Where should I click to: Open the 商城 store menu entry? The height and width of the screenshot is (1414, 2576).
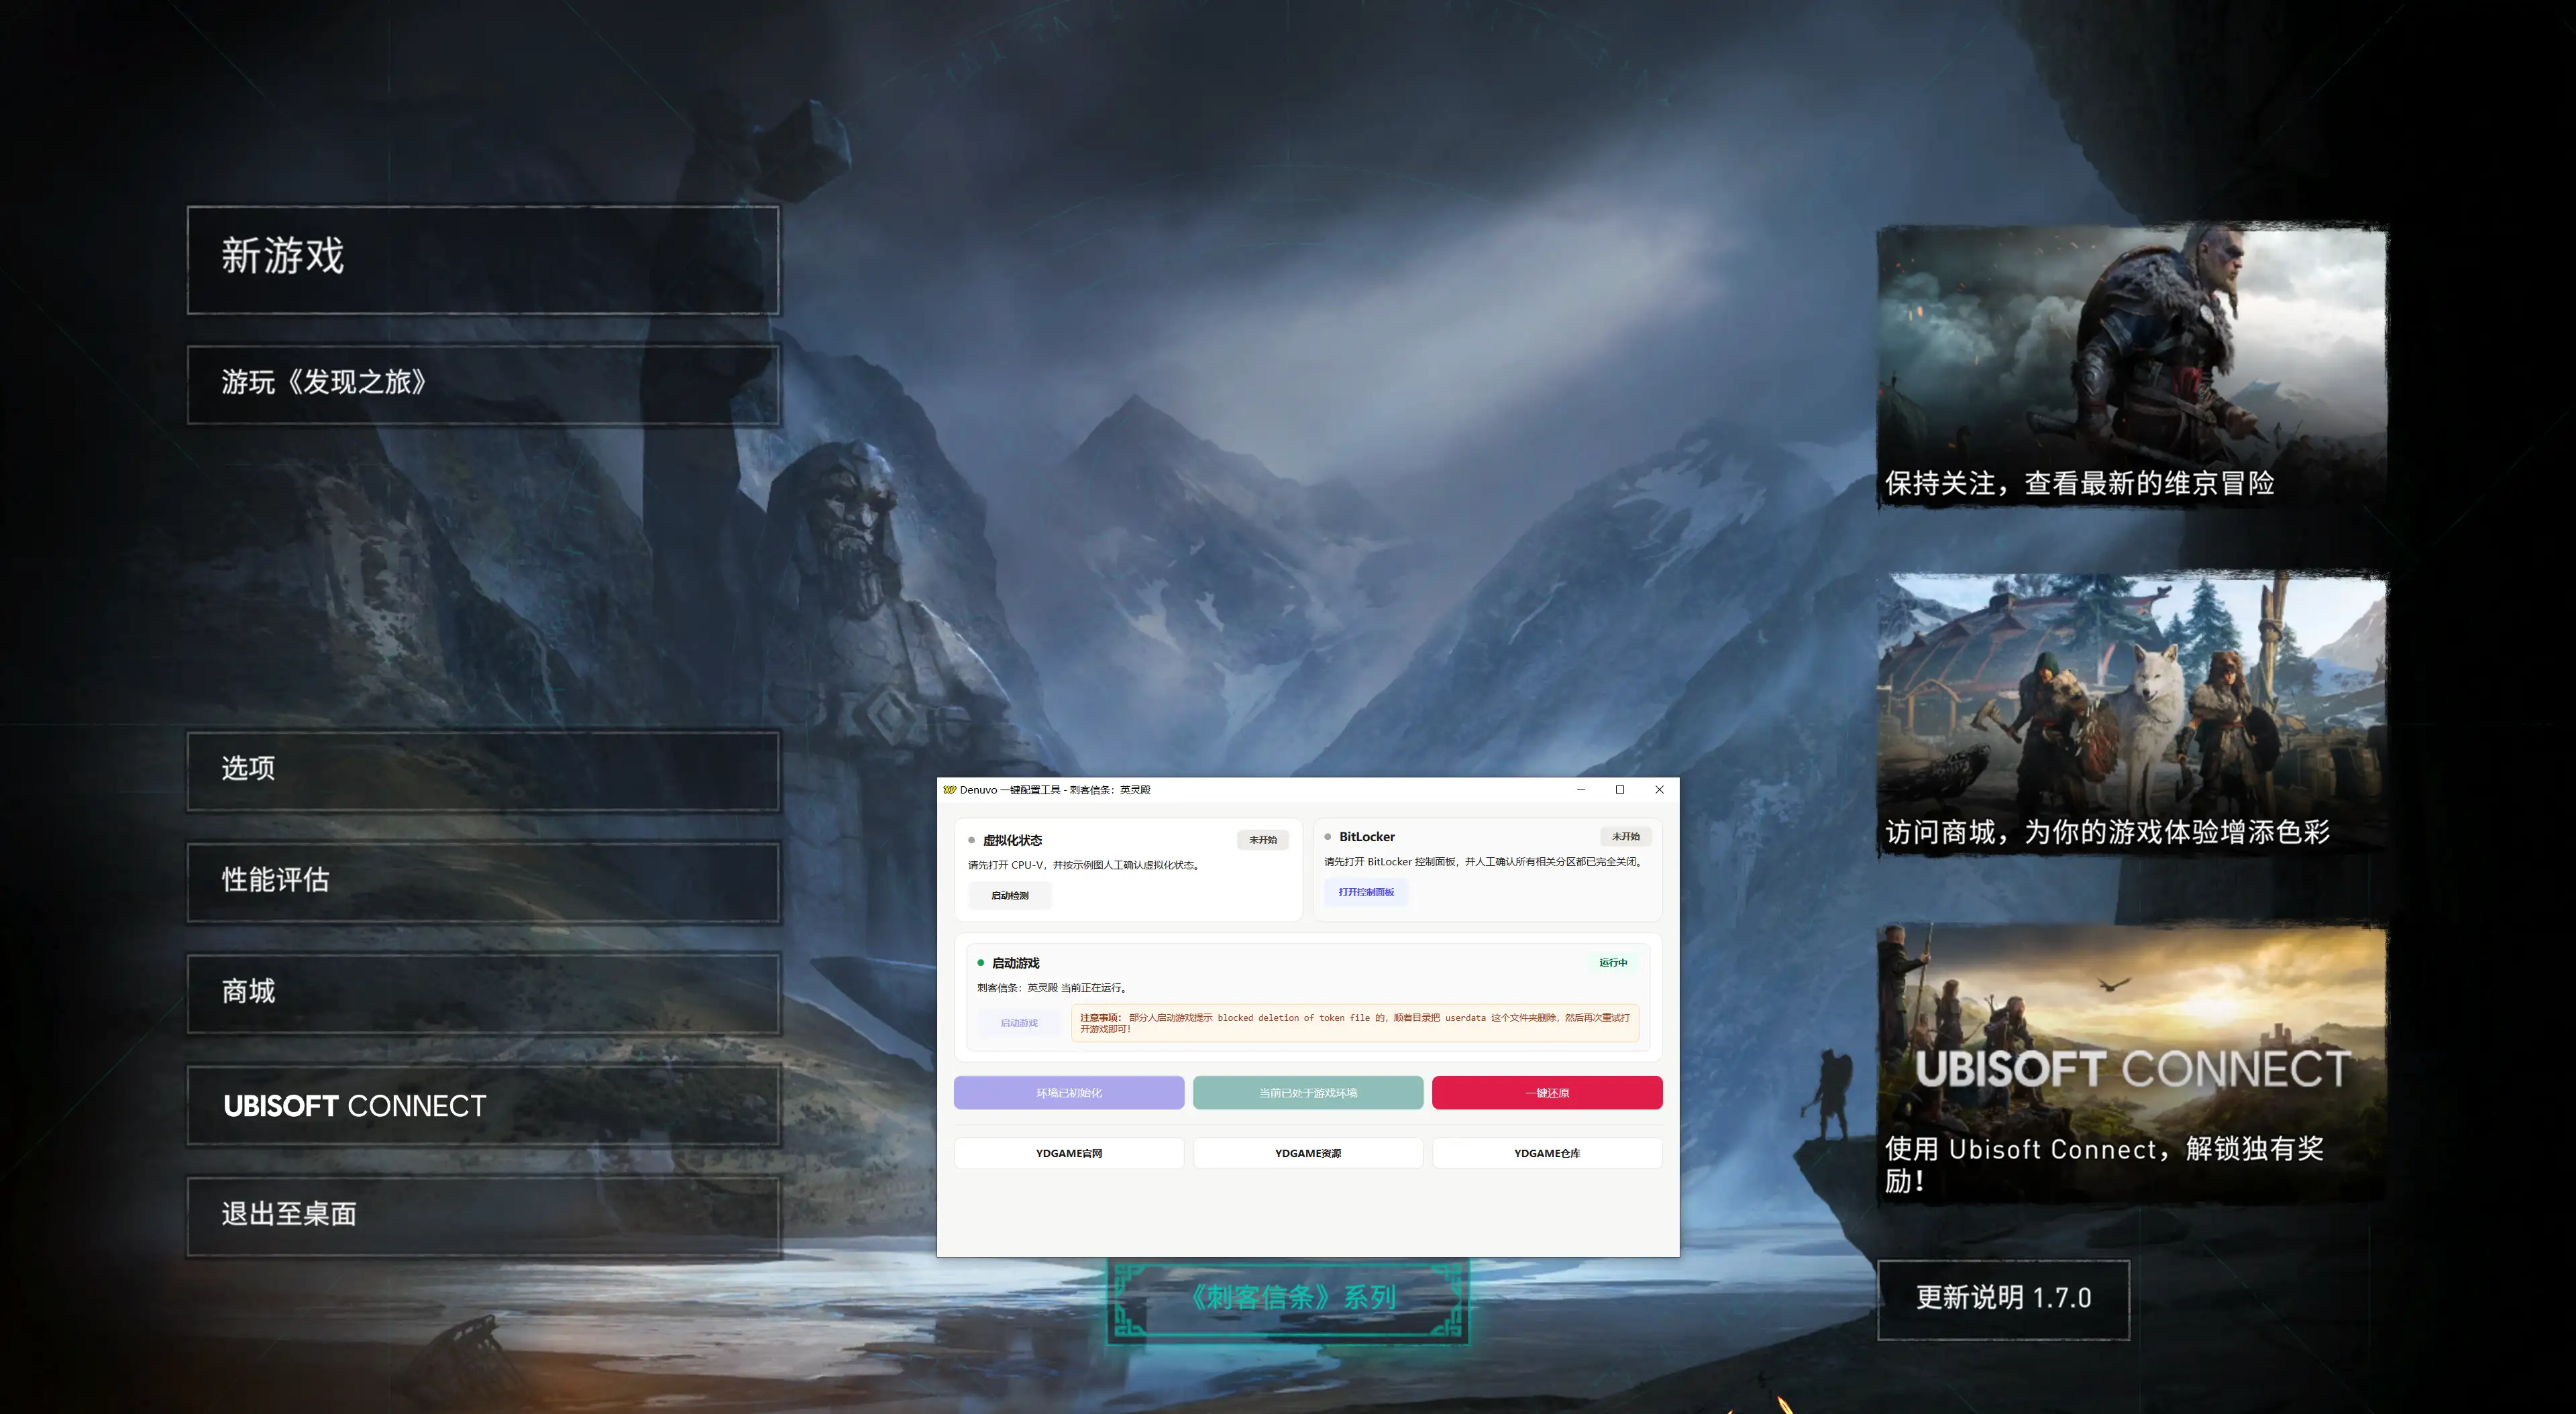tap(483, 994)
